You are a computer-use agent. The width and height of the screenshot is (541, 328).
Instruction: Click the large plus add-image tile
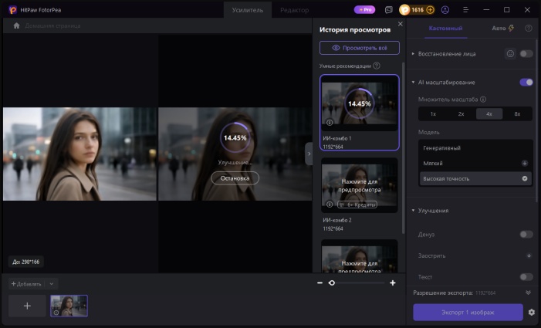27,306
